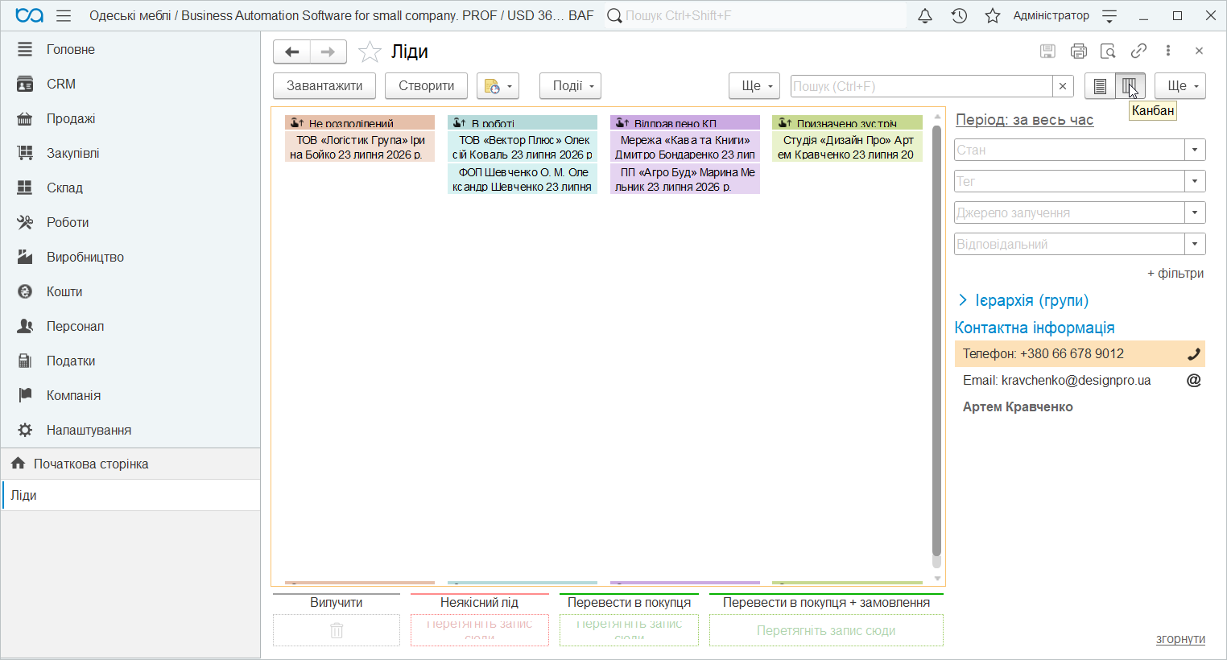Expand the Ієрархія (групи) section

click(1022, 300)
